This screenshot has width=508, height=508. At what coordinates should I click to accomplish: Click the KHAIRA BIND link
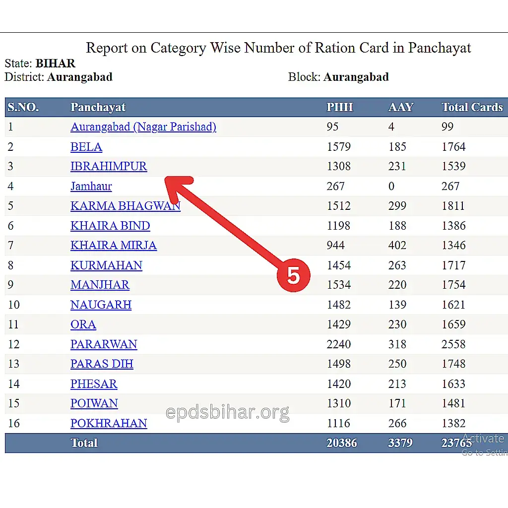click(x=110, y=226)
